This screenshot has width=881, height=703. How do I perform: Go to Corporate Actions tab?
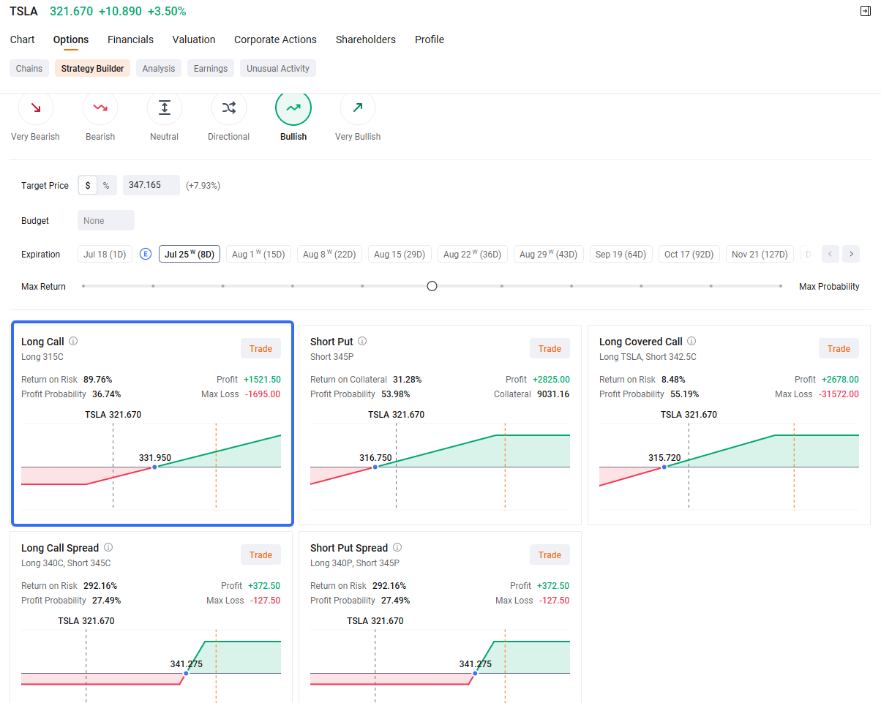click(x=275, y=40)
